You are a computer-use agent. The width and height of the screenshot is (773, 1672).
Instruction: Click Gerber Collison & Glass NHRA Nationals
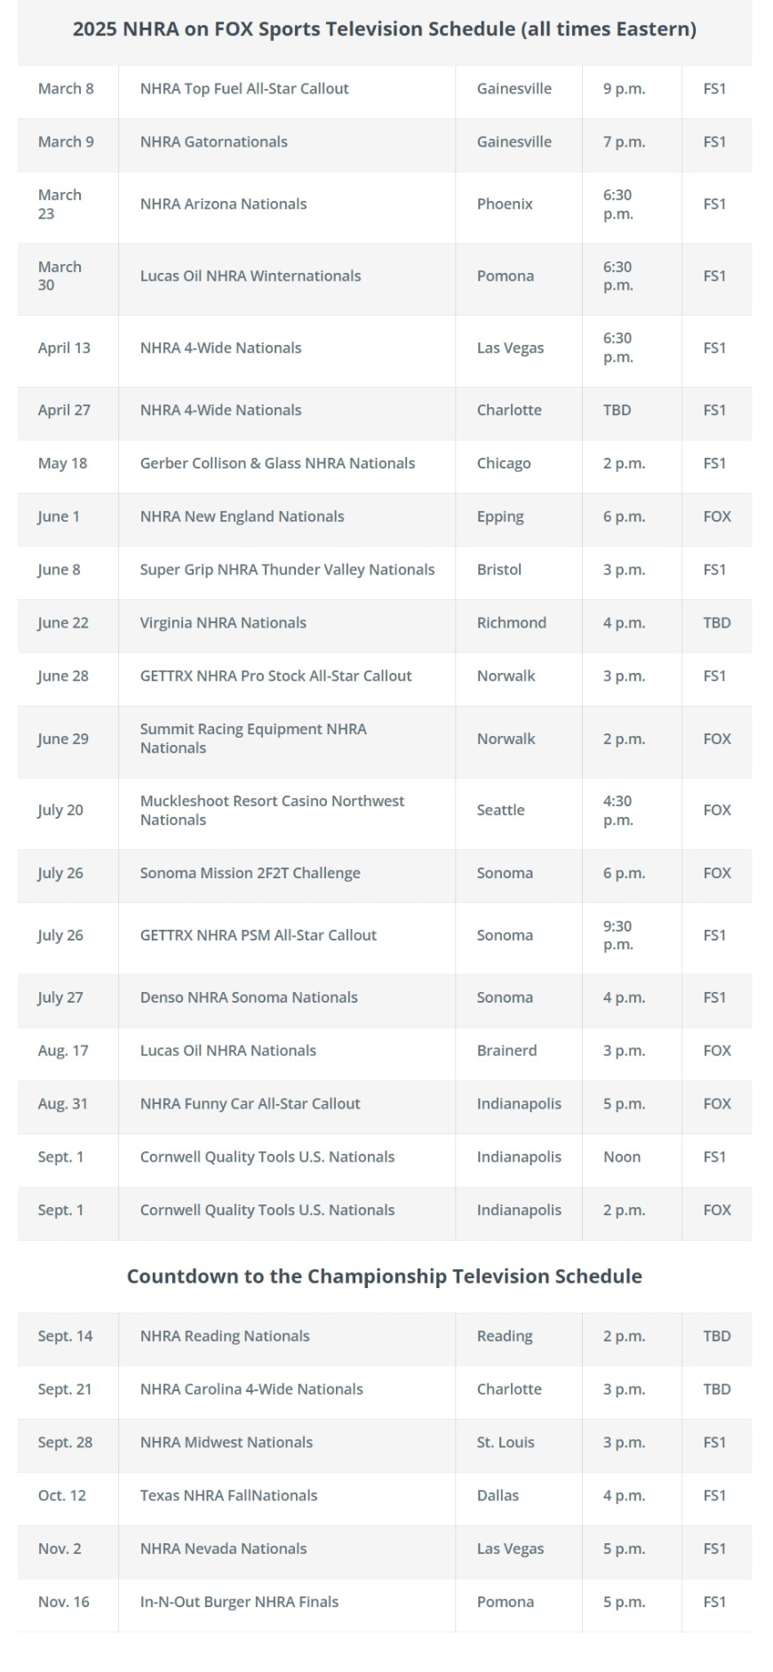click(277, 464)
